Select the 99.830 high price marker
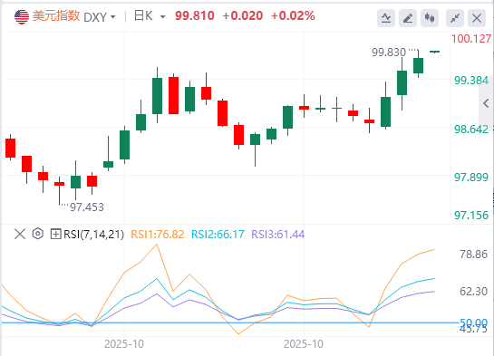This screenshot has width=494, height=356. pos(389,53)
